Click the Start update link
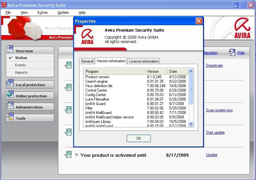 215,132
